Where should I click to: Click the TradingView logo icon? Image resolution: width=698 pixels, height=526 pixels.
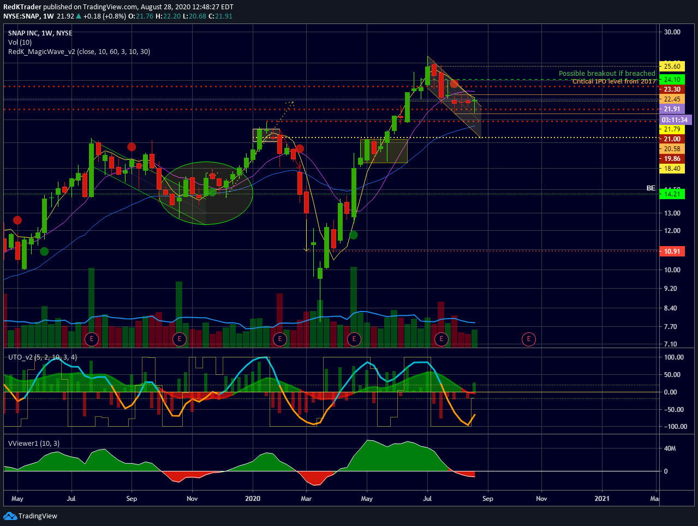(x=9, y=516)
